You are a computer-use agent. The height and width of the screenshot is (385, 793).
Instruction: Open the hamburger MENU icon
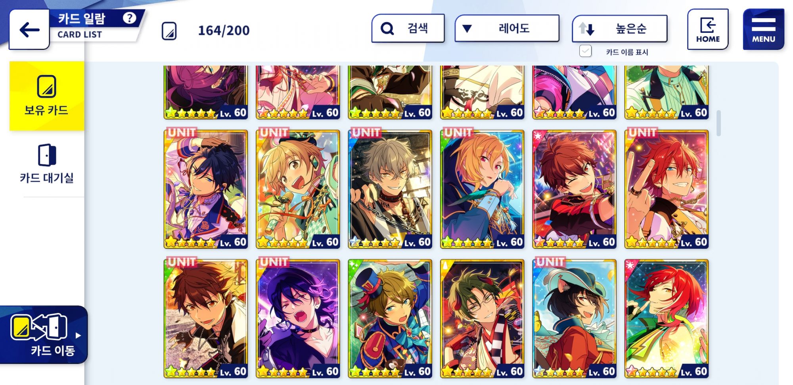pyautogui.click(x=763, y=29)
